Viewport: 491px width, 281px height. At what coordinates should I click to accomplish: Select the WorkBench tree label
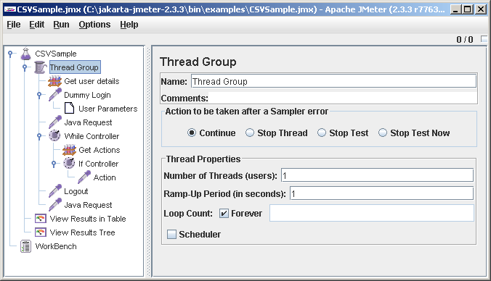point(56,246)
